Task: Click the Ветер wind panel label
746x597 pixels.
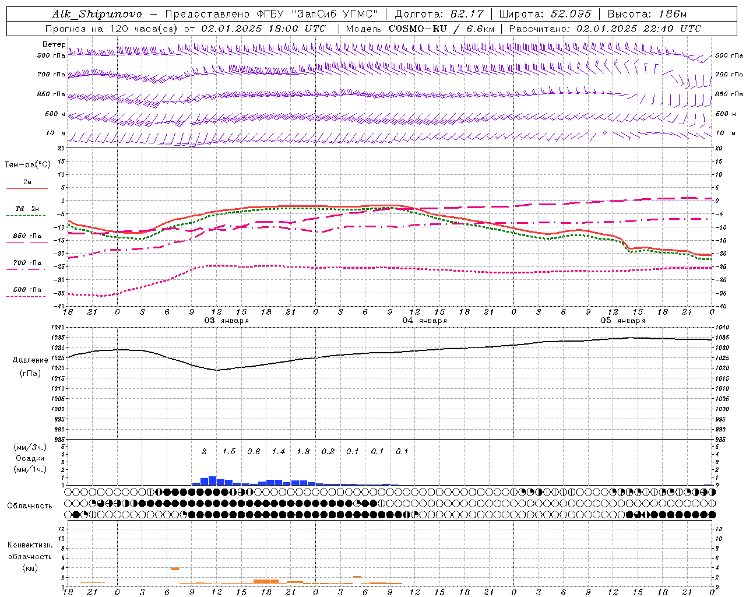Action: point(54,44)
